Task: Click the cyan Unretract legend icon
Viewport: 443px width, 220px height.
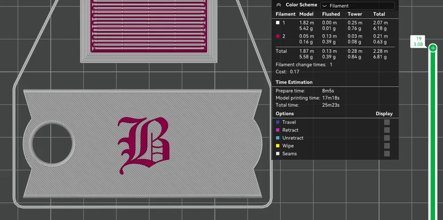Action: tap(278, 138)
